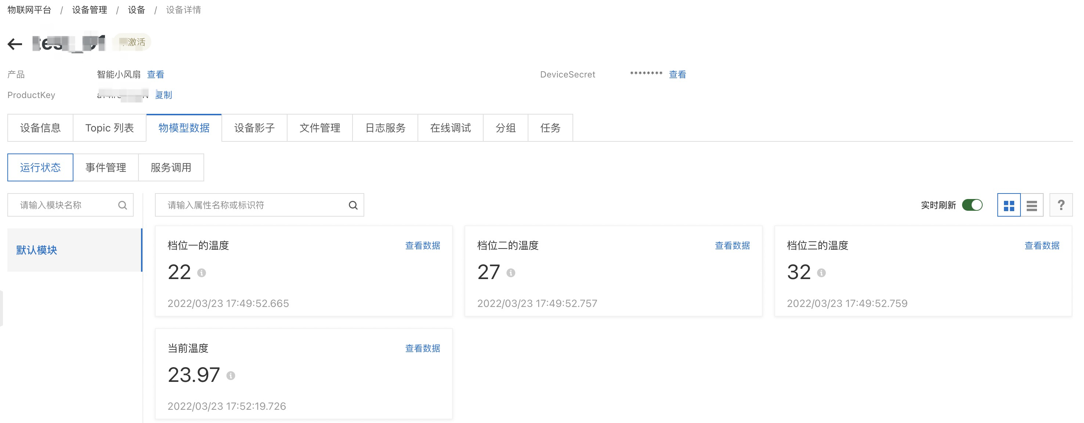
Task: Click 查看 link for DeviceSecret
Action: pos(677,75)
